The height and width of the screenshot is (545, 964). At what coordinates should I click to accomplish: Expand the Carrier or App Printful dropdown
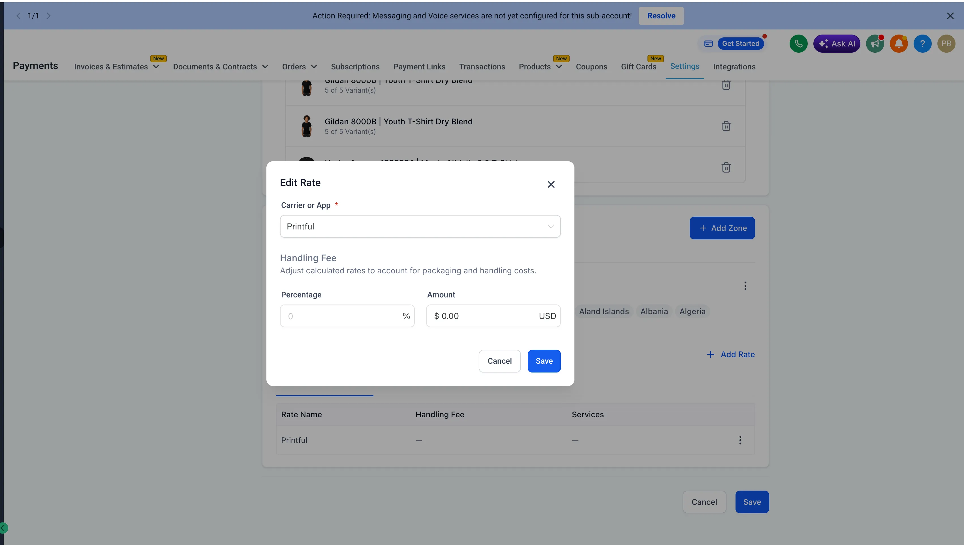[x=420, y=226]
